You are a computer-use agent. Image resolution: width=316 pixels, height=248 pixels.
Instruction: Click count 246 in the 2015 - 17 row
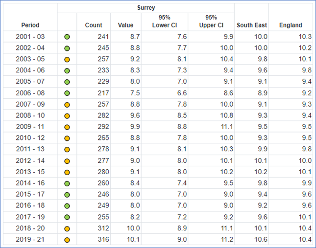coord(103,194)
